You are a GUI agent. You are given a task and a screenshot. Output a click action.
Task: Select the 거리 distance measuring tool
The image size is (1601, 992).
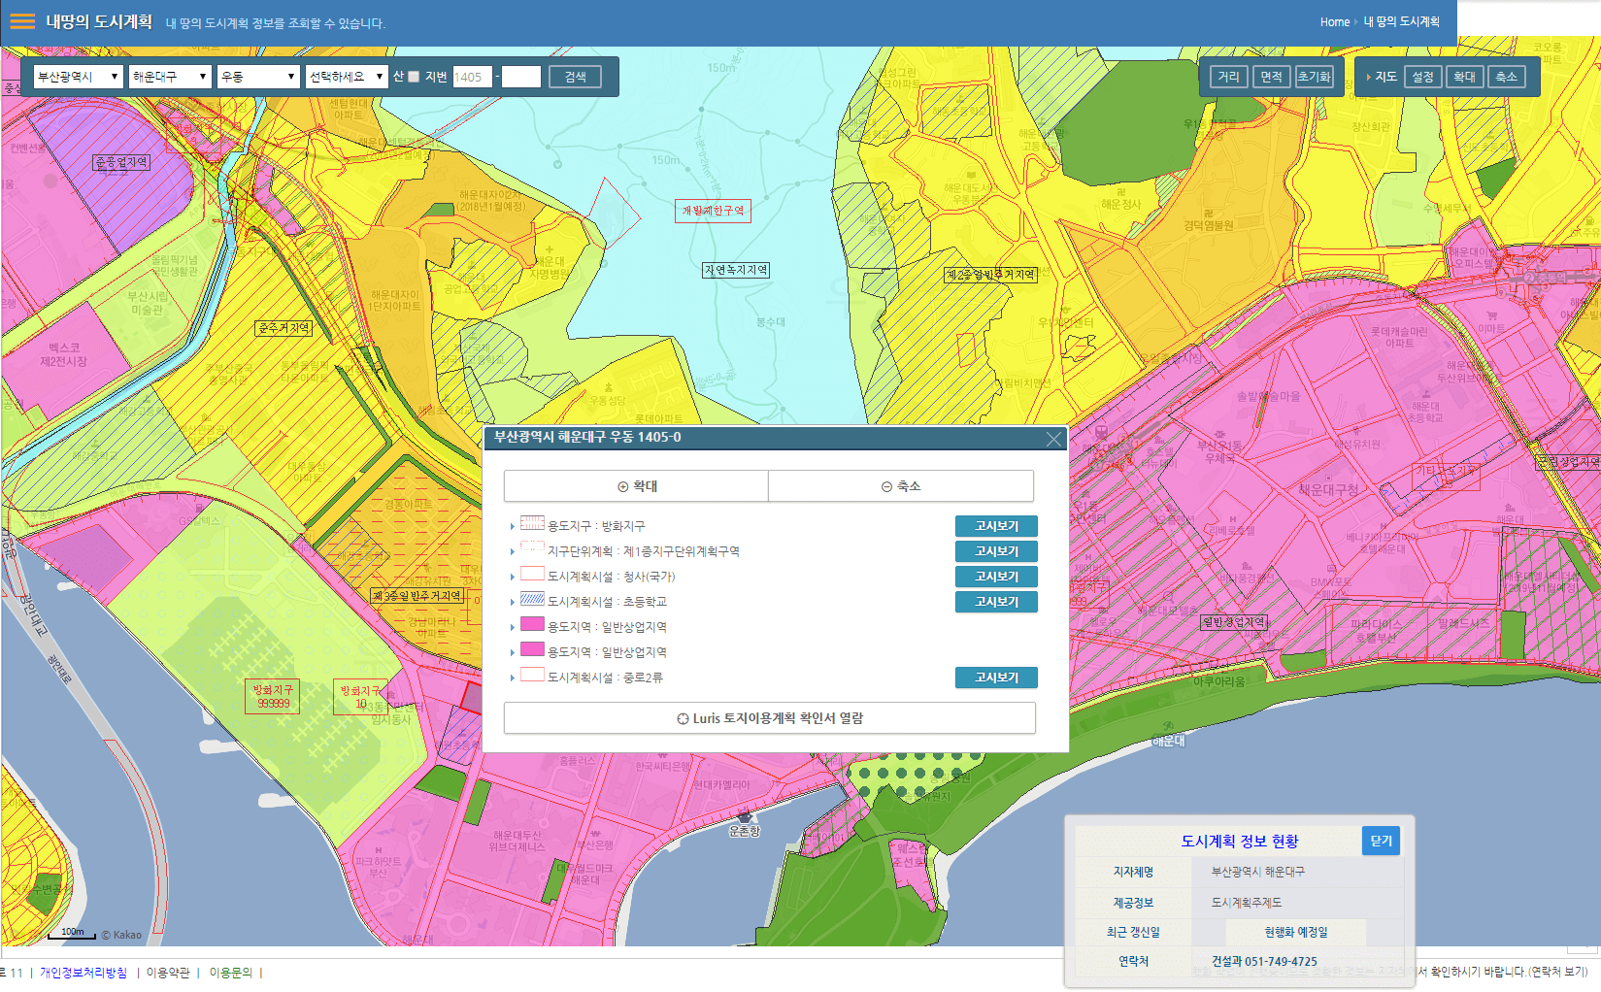tap(1228, 77)
